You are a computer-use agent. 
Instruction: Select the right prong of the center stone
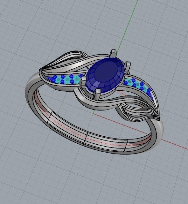127,66
